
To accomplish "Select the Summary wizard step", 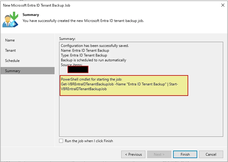I will tap(27, 71).
